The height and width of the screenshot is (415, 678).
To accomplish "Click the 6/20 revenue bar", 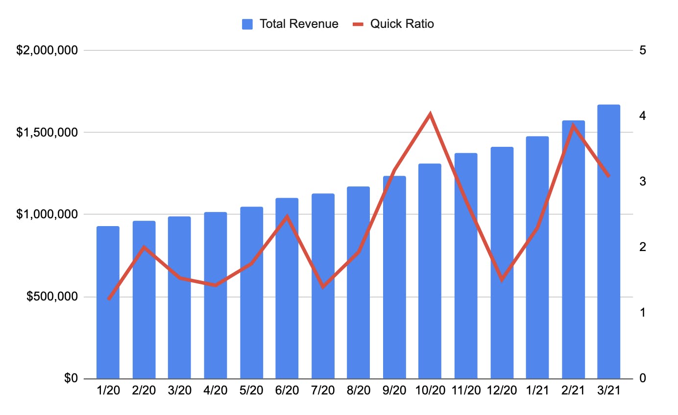I will [287, 288].
